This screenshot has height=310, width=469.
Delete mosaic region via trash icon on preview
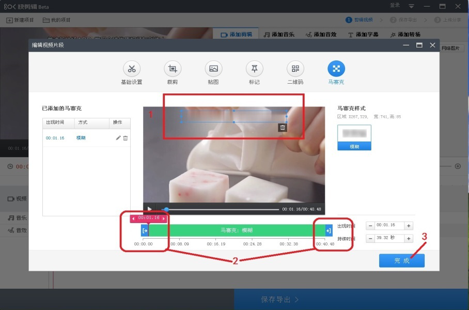tap(283, 128)
